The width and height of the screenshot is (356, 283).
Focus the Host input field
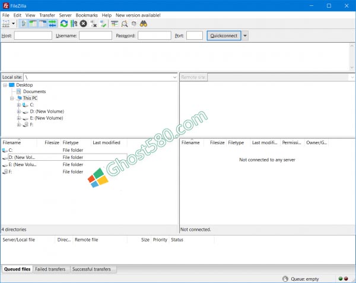33,36
